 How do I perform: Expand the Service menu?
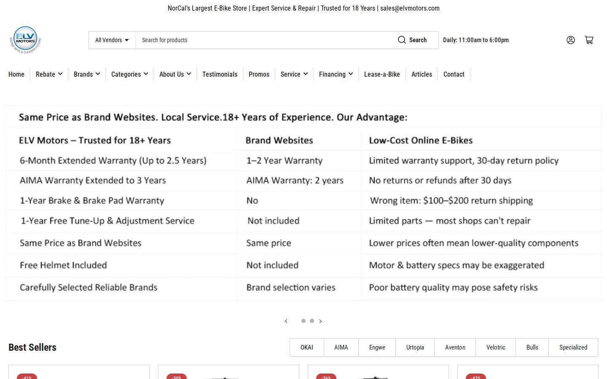pyautogui.click(x=294, y=74)
